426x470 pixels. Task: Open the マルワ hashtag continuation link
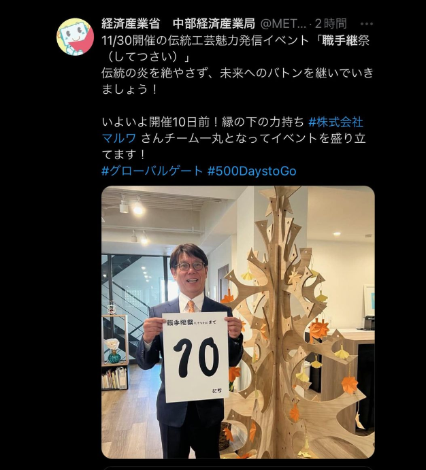click(119, 138)
